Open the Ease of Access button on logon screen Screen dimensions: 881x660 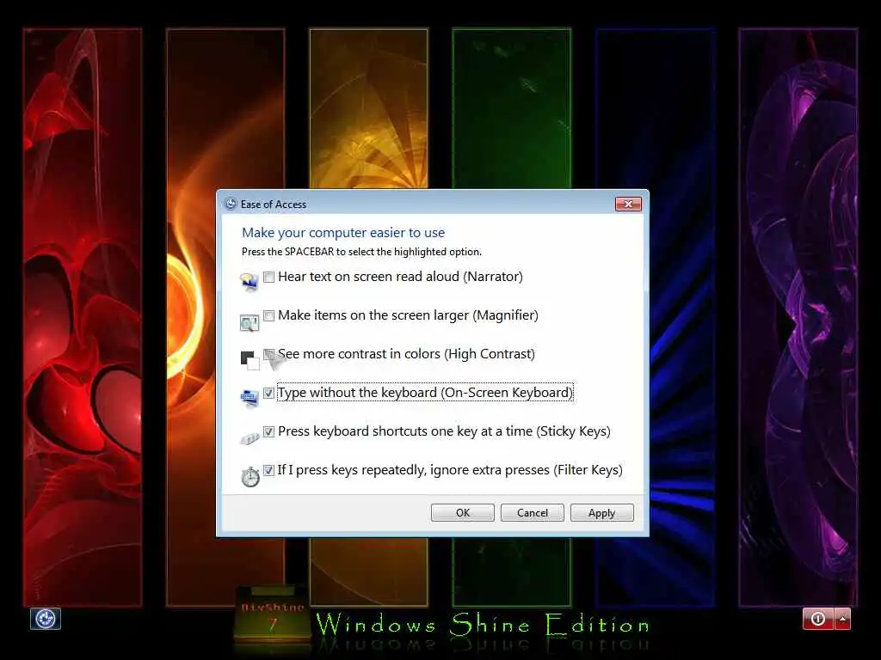pyautogui.click(x=46, y=619)
